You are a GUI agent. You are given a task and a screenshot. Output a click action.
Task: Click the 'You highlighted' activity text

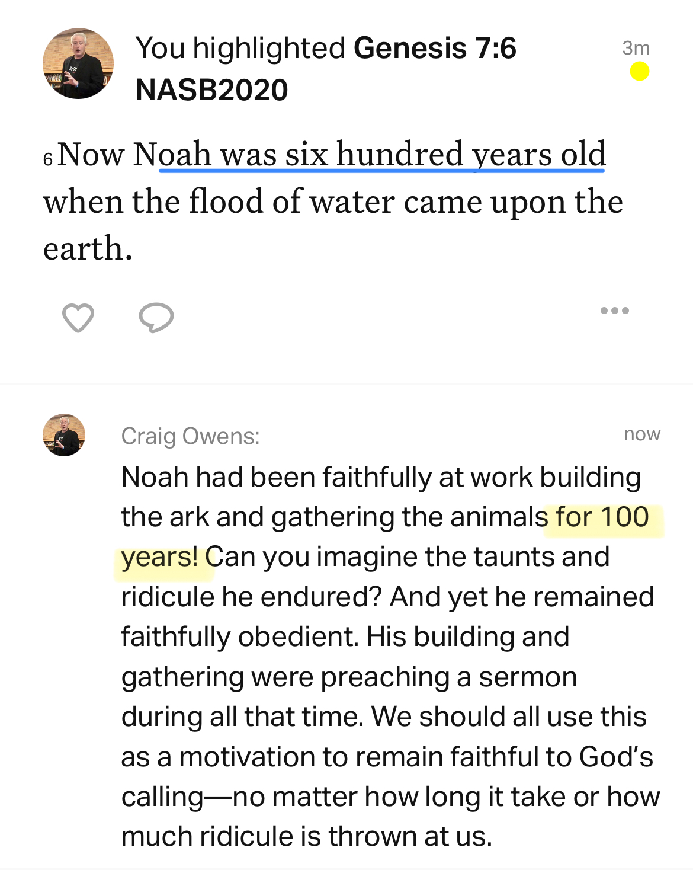240,48
